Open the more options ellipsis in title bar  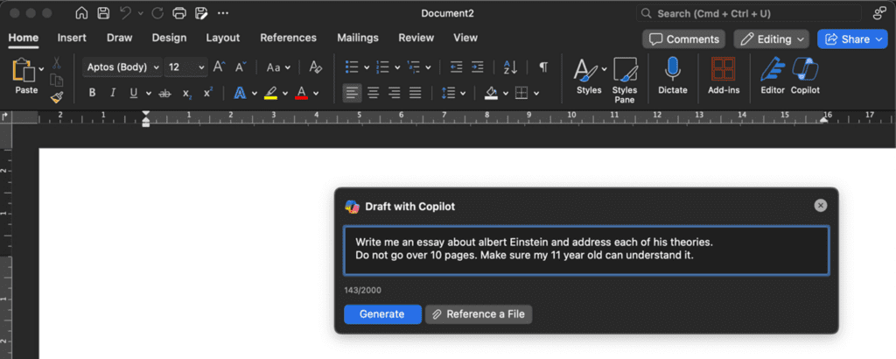coord(223,13)
